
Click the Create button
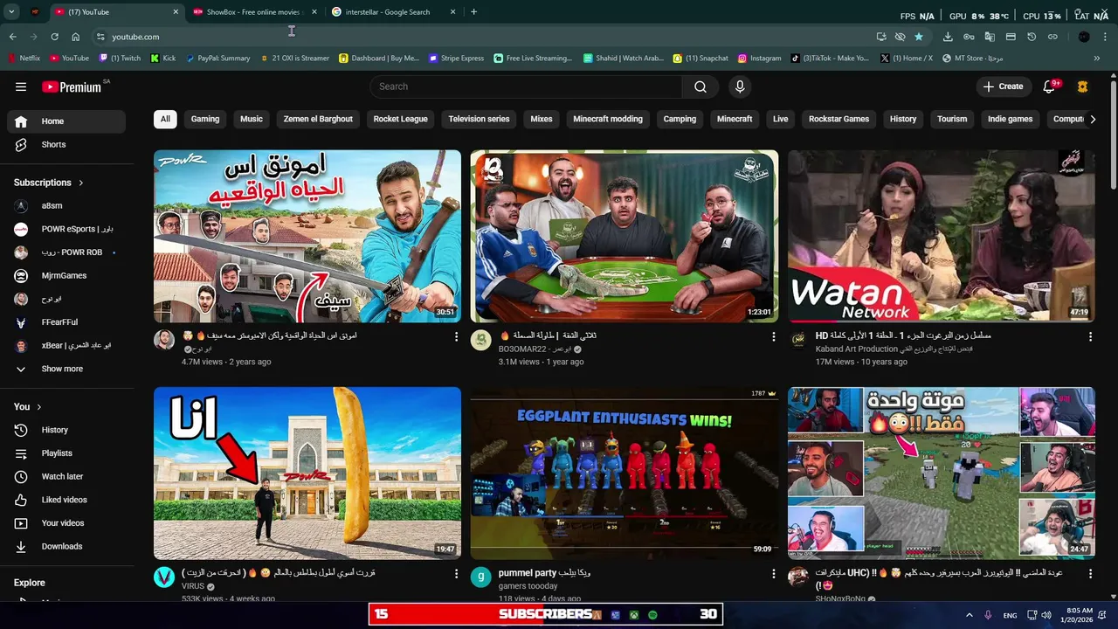1003,86
